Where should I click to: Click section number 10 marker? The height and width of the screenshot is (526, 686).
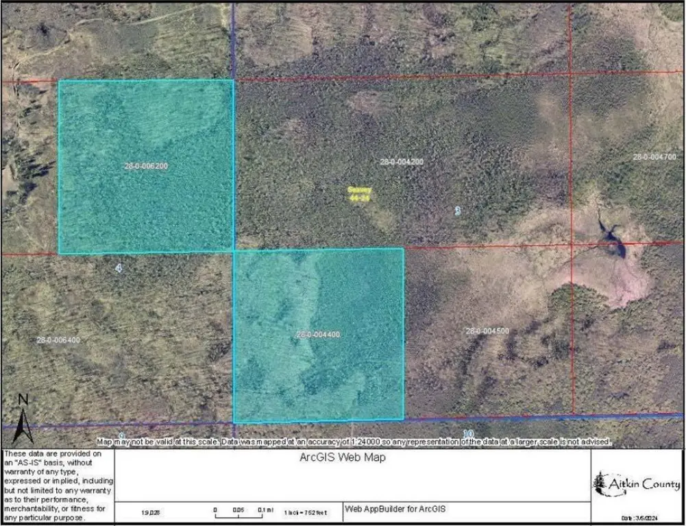coord(468,434)
